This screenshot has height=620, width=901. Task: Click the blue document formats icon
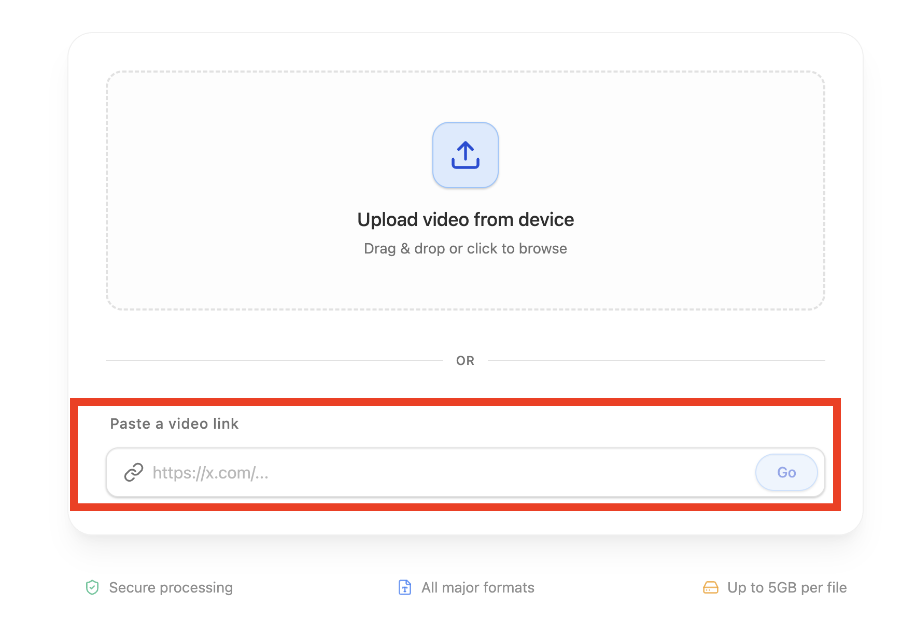point(404,587)
